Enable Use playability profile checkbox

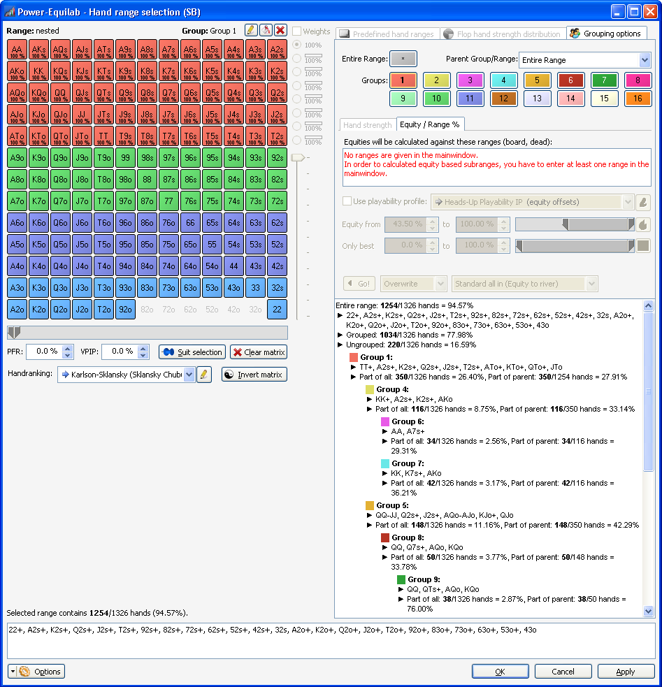pos(347,201)
